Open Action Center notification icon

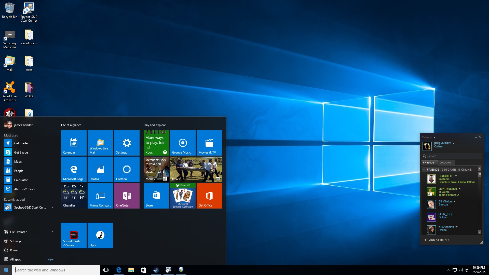pyautogui.click(x=467, y=270)
